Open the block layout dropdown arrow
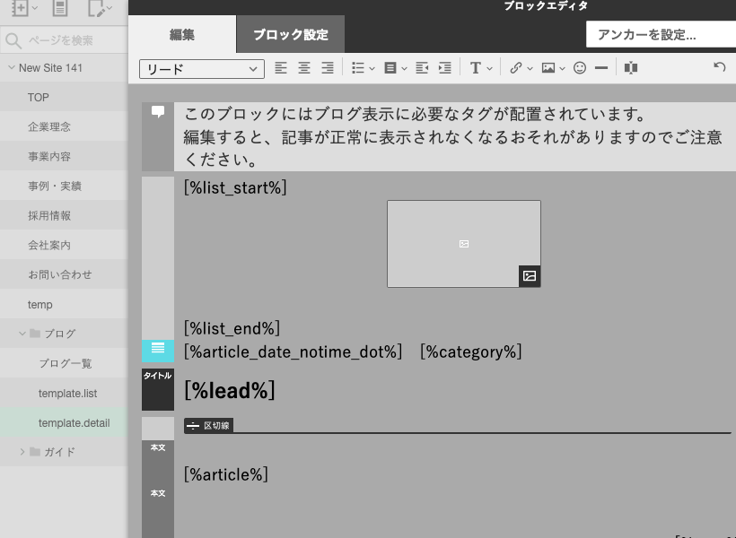Image resolution: width=736 pixels, height=538 pixels. click(404, 69)
